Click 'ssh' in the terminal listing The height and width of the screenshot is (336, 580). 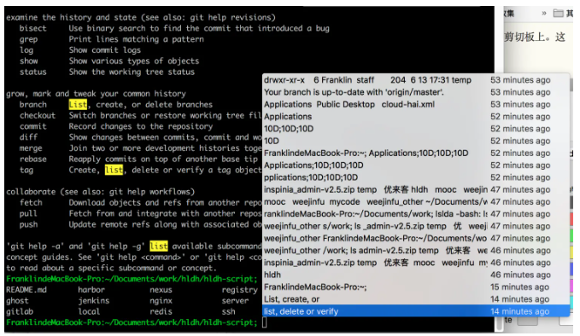(229, 311)
